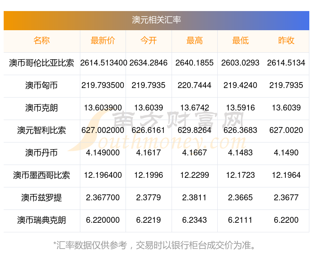313x257 pixels.
Task: Click highest value 12.2299
Action: pos(194,175)
